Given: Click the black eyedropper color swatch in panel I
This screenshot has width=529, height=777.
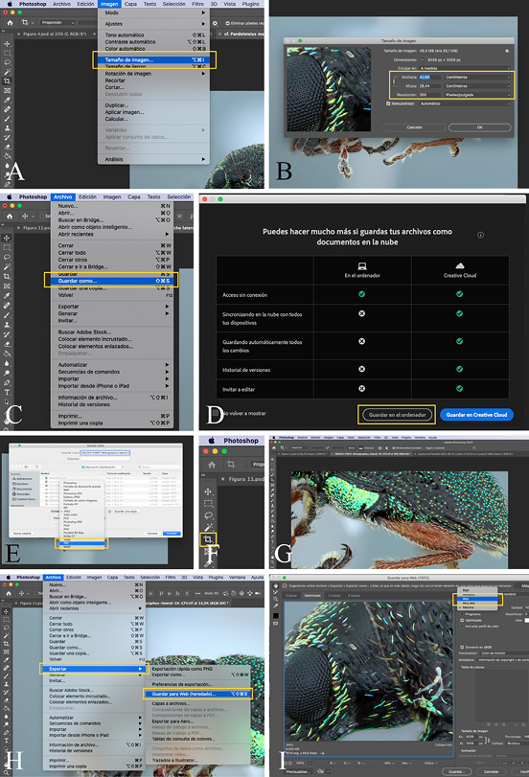Looking at the screenshot, I should tap(276, 615).
